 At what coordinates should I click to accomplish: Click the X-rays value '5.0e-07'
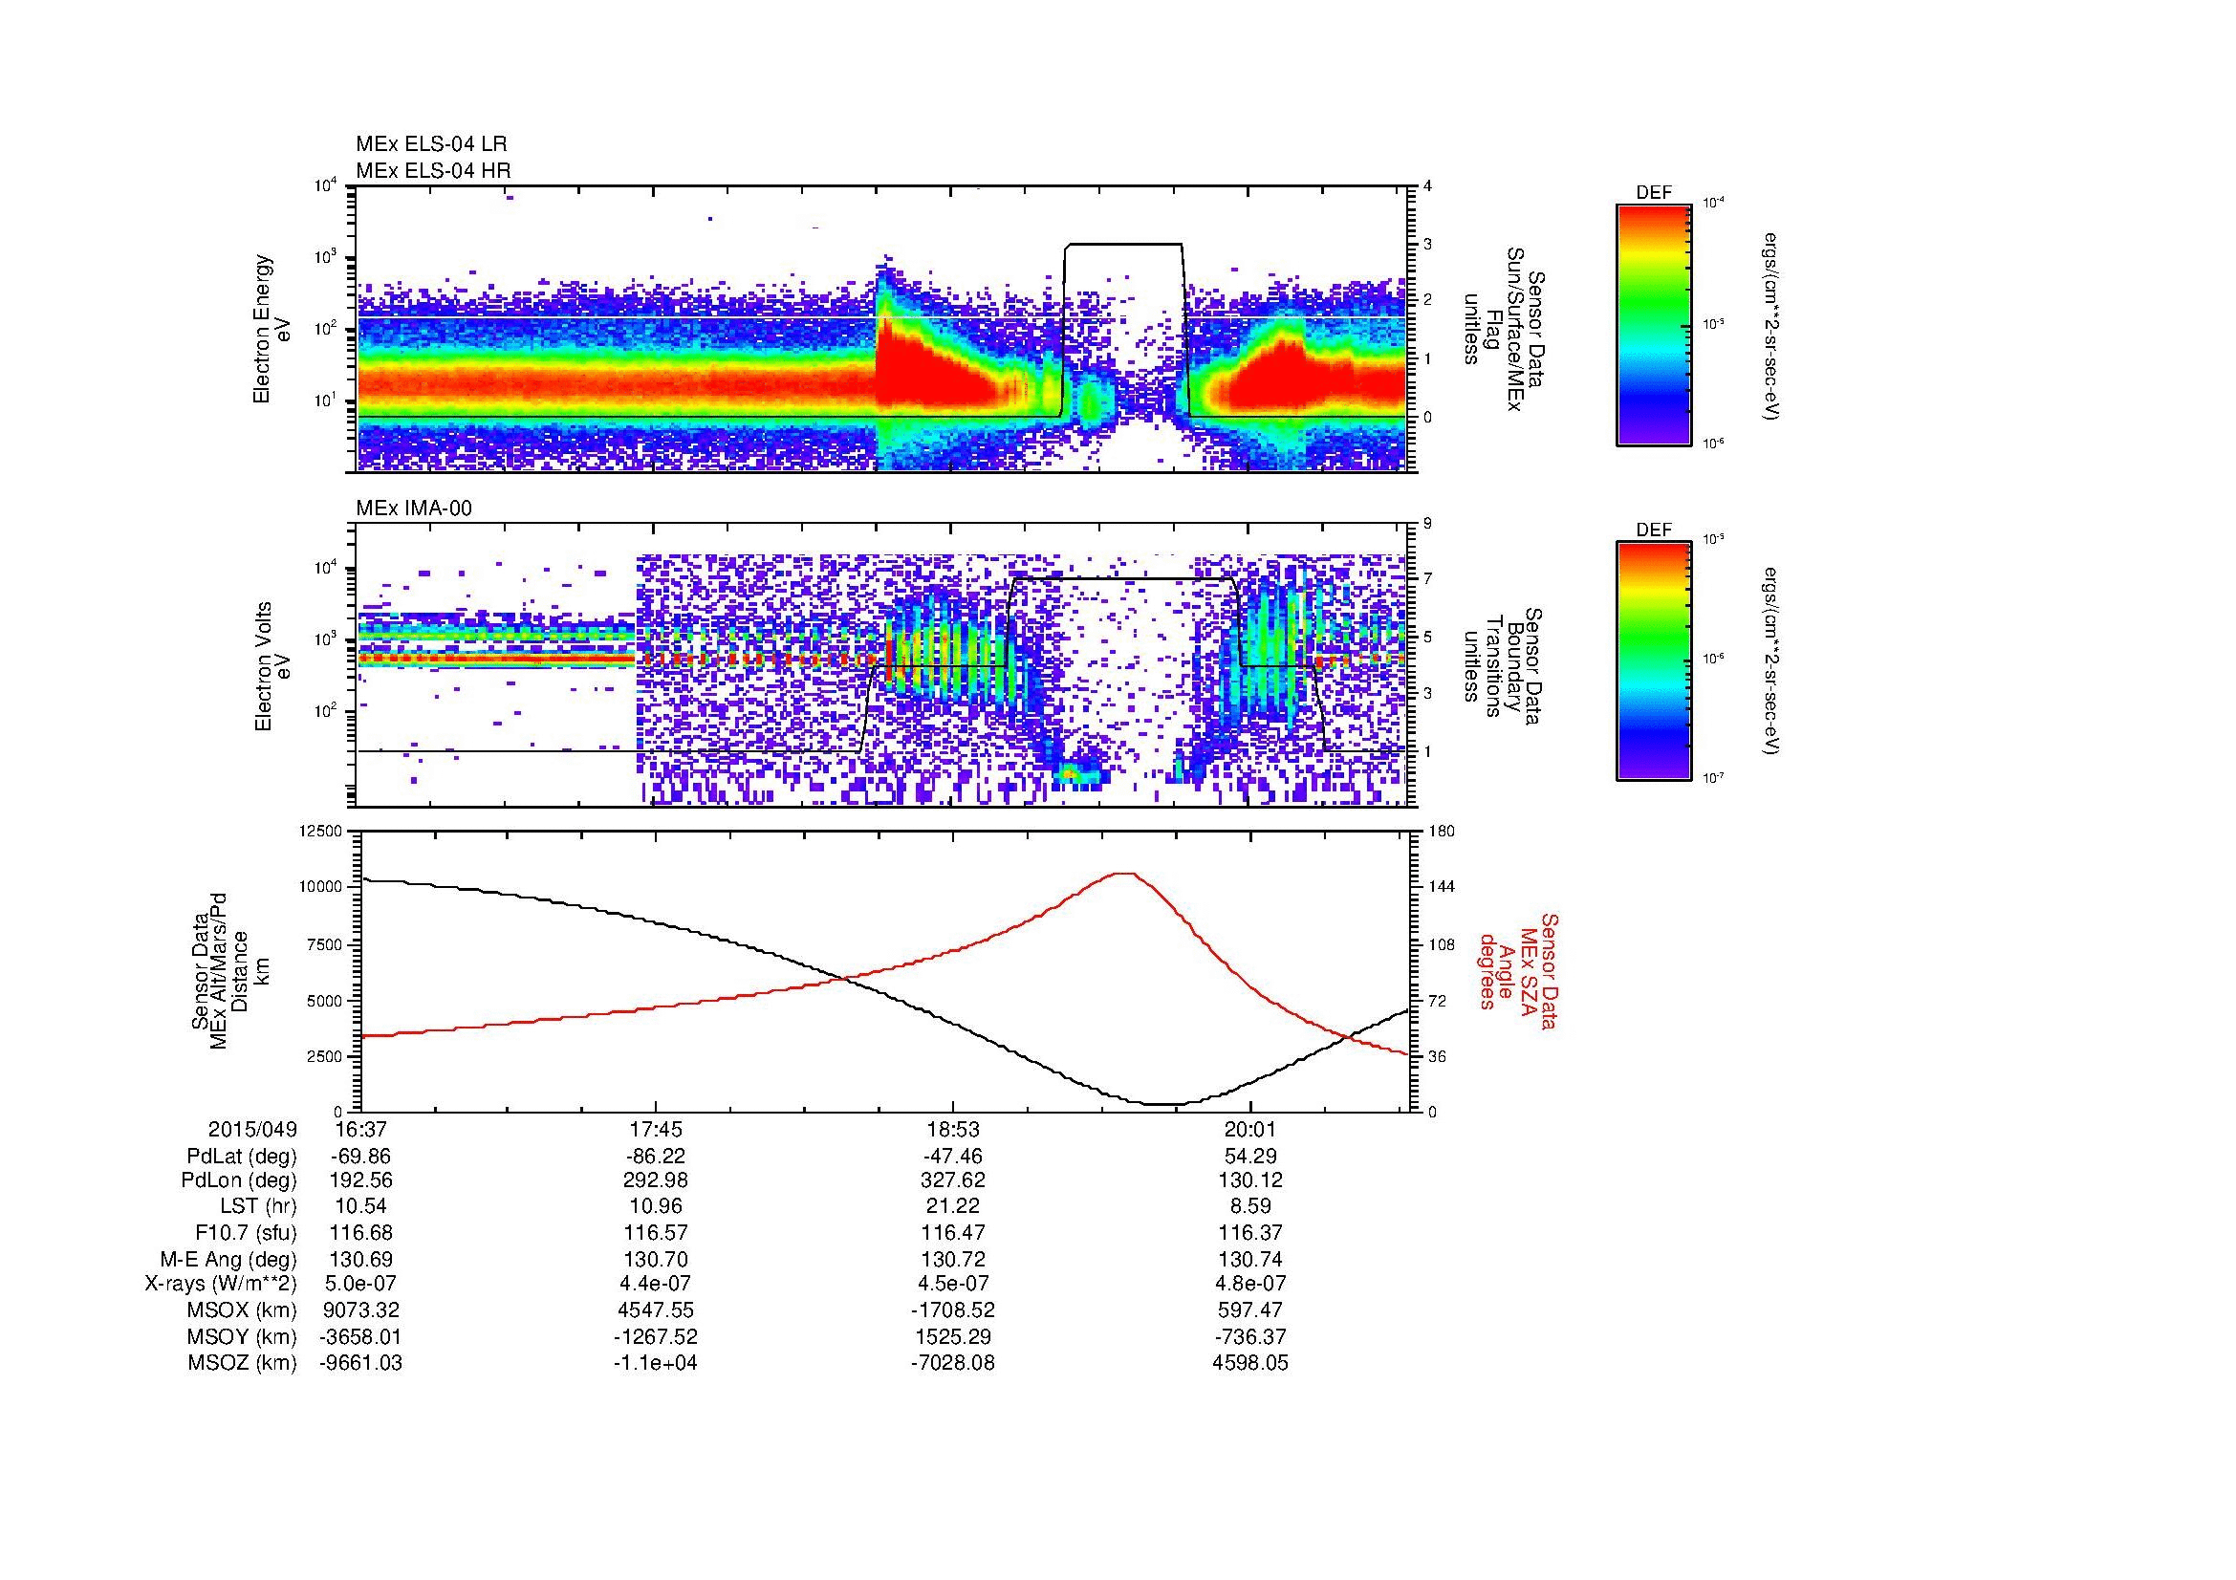click(361, 1284)
